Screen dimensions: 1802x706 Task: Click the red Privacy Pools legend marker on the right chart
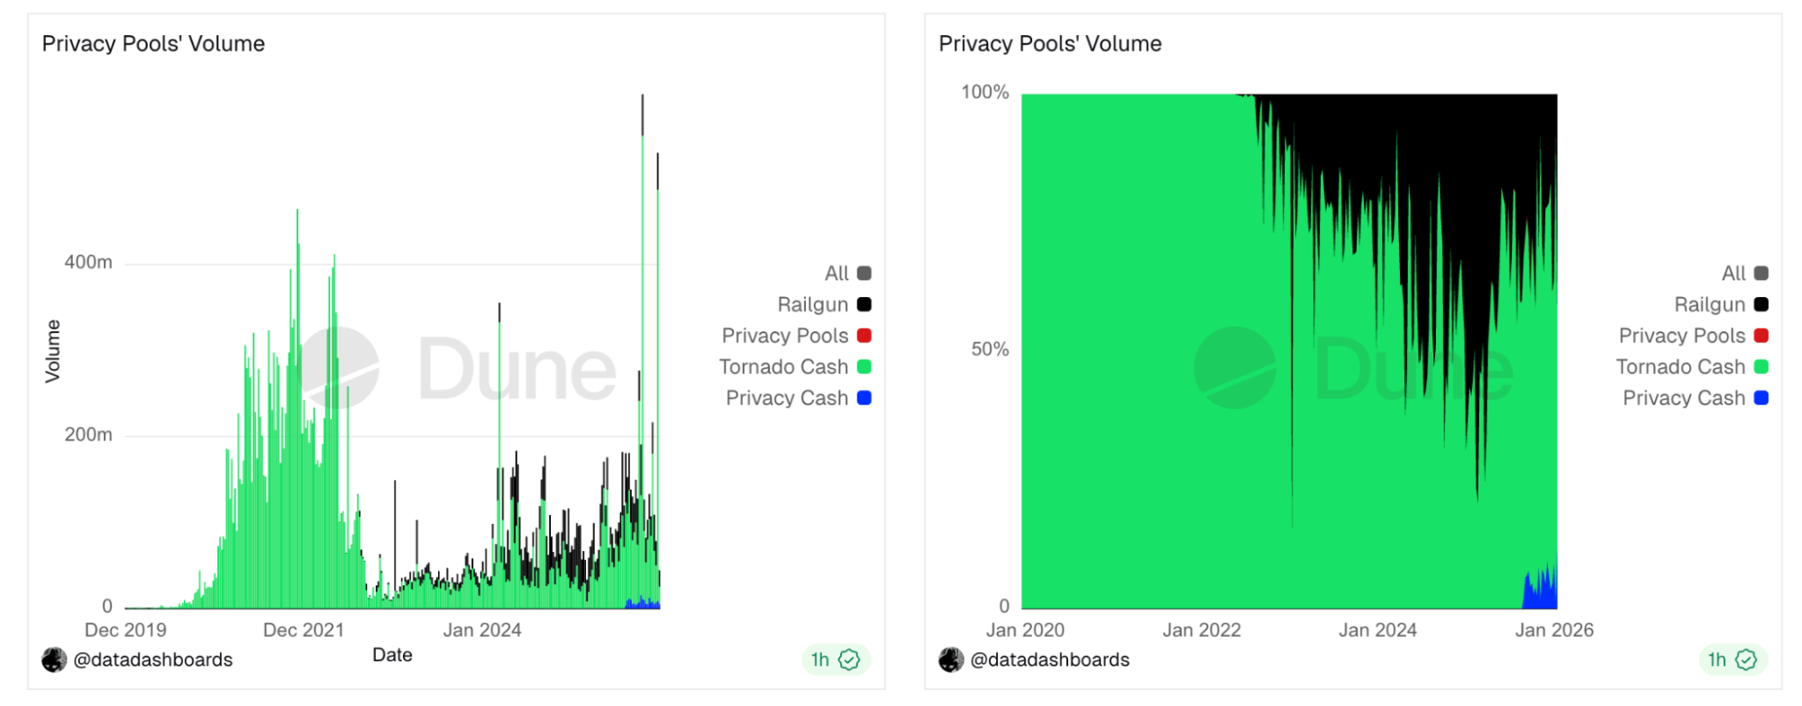(1762, 335)
